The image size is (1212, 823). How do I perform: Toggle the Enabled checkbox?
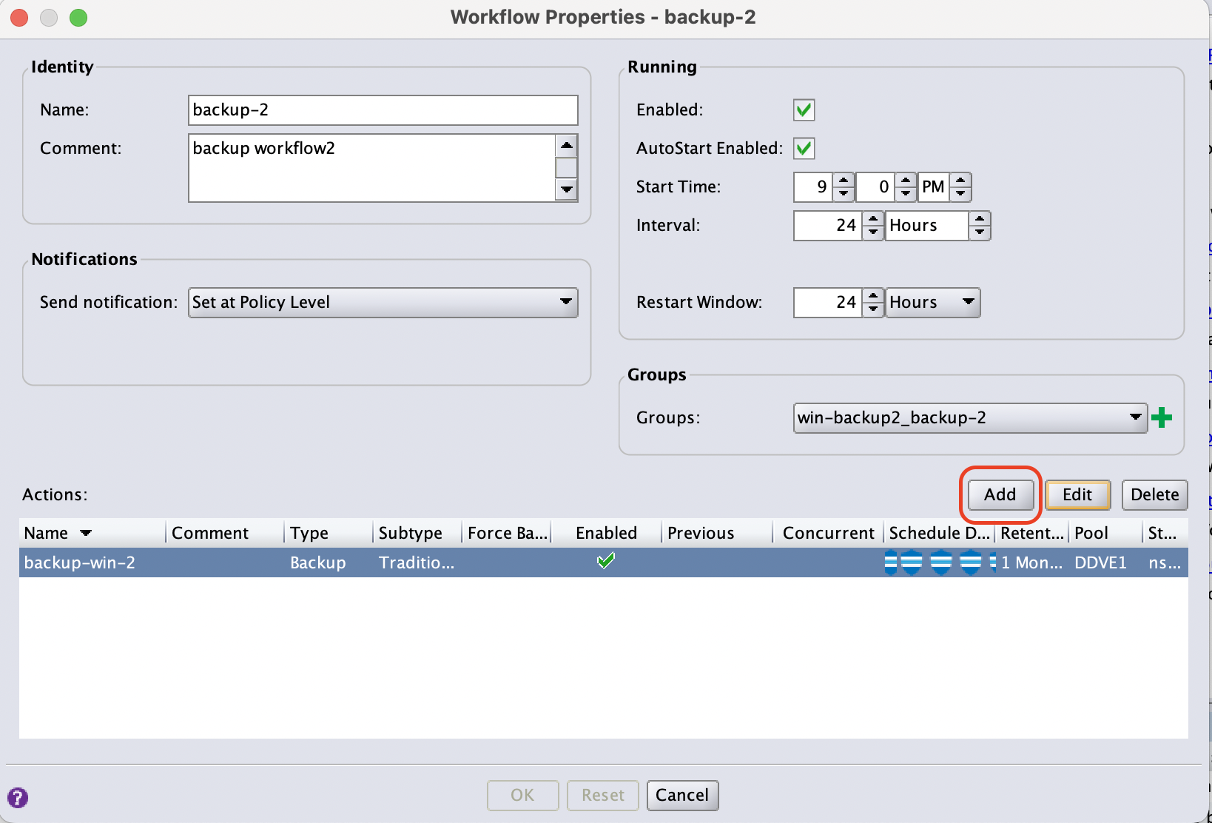804,110
